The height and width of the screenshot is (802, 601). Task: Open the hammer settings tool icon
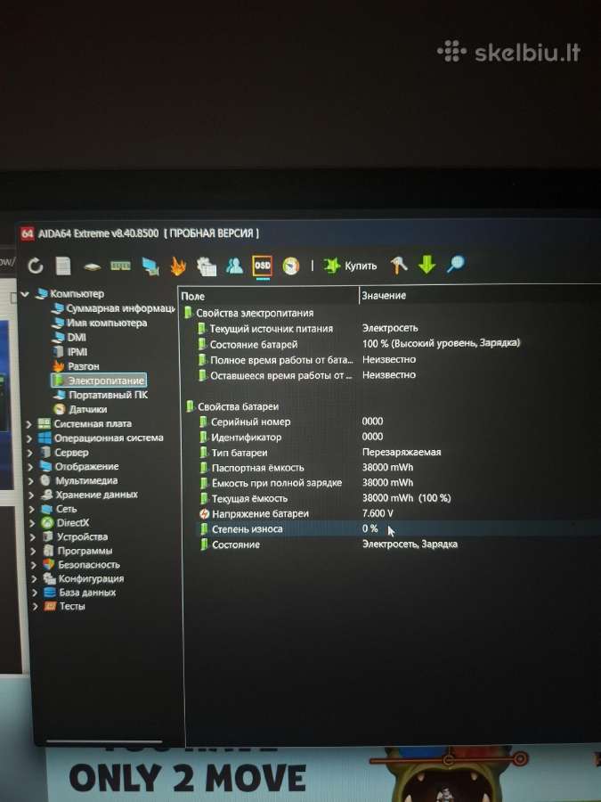pyautogui.click(x=399, y=265)
